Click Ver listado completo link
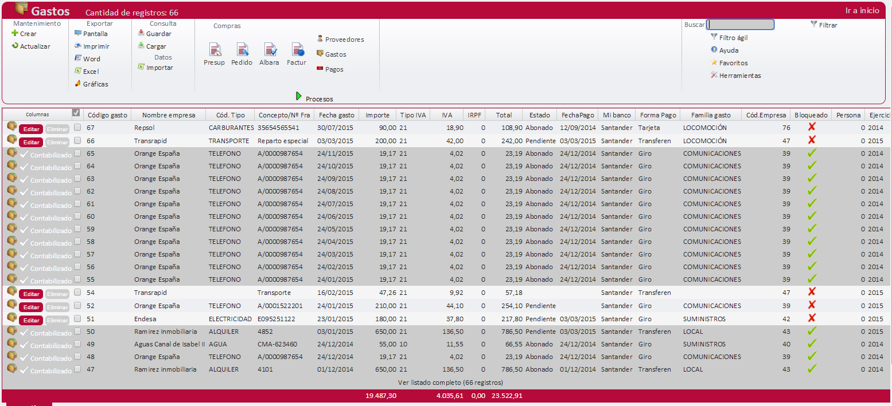Viewport: 892px width, 406px height. [450, 382]
